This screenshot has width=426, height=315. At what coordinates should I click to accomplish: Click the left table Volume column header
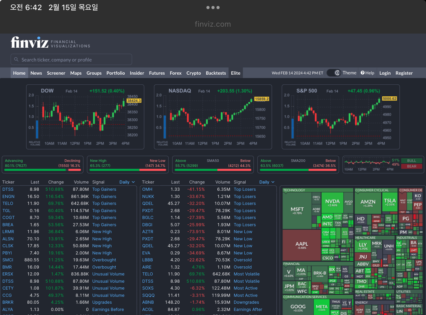point(81,182)
